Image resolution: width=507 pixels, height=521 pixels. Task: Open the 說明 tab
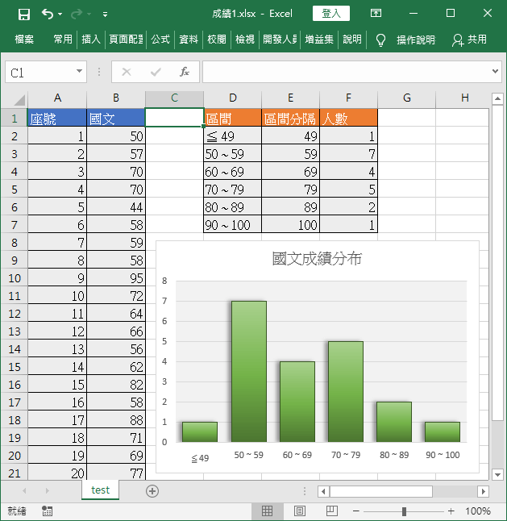tap(352, 40)
